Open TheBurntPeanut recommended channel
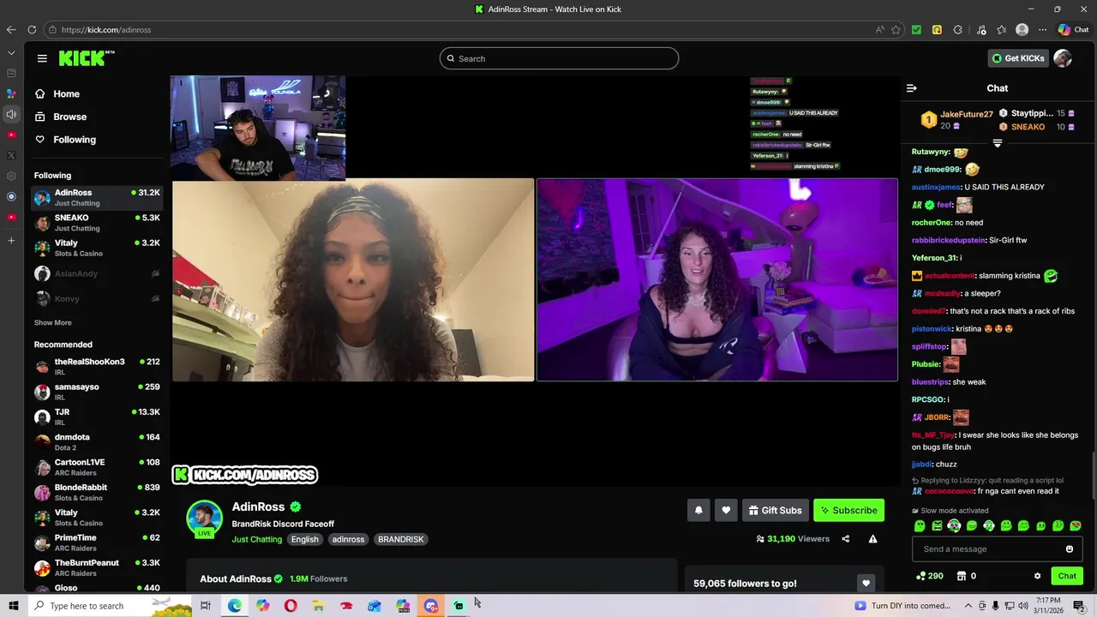The image size is (1097, 617). pos(97,567)
